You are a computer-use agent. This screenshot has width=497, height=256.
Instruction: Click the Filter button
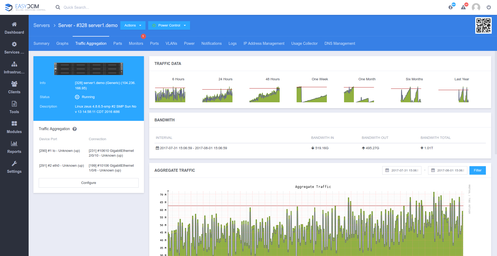pos(478,170)
